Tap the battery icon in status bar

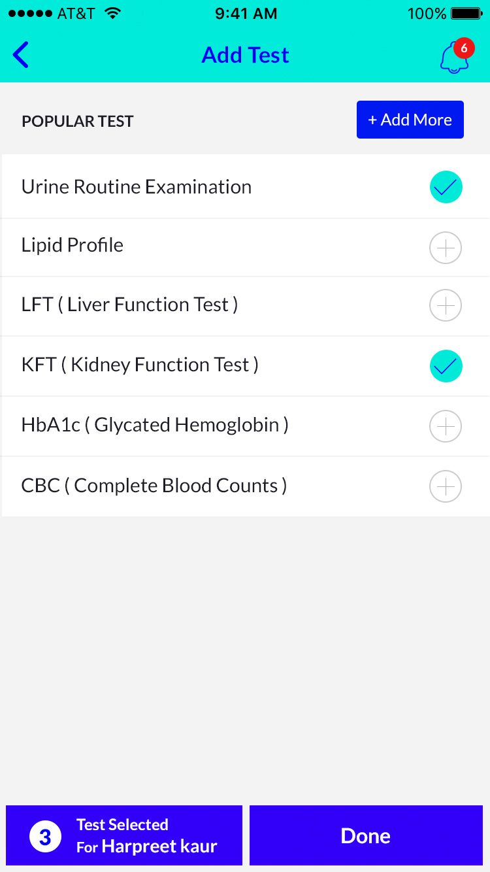point(466,14)
